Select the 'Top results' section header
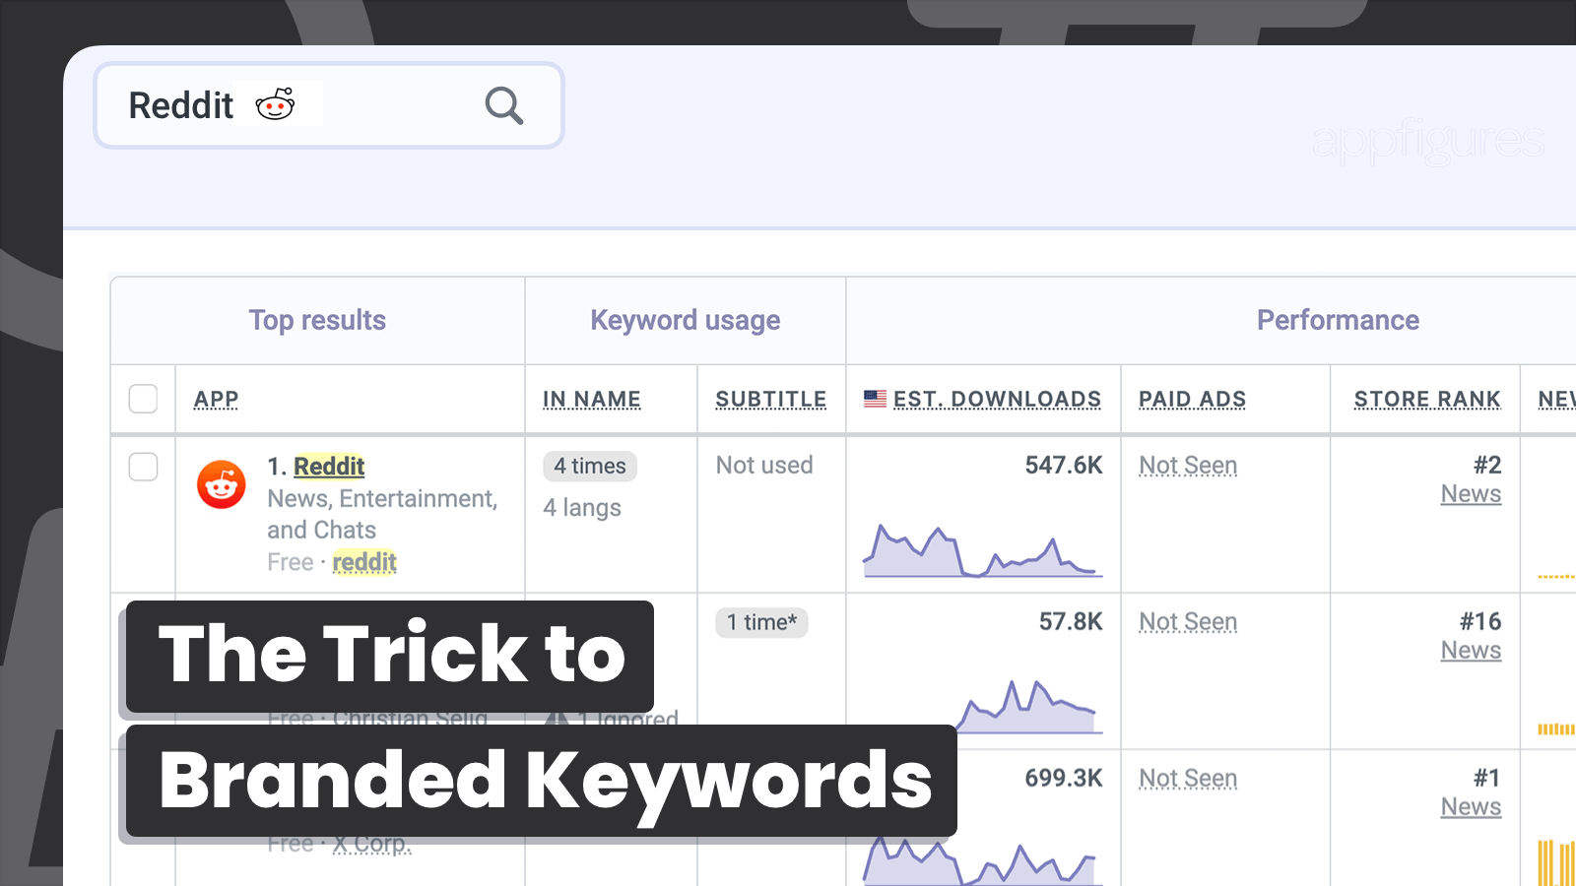 coord(317,319)
